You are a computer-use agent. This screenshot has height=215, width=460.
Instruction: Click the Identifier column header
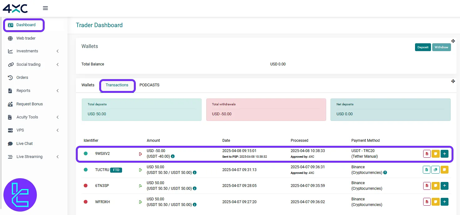click(91, 141)
